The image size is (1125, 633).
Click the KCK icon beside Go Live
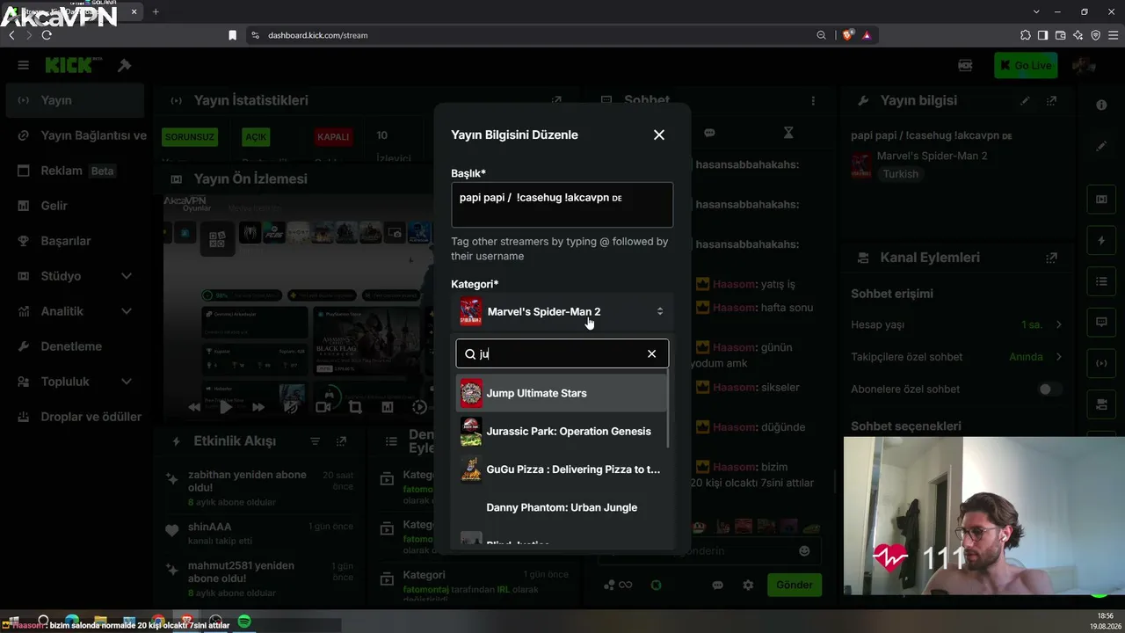[x=965, y=65]
